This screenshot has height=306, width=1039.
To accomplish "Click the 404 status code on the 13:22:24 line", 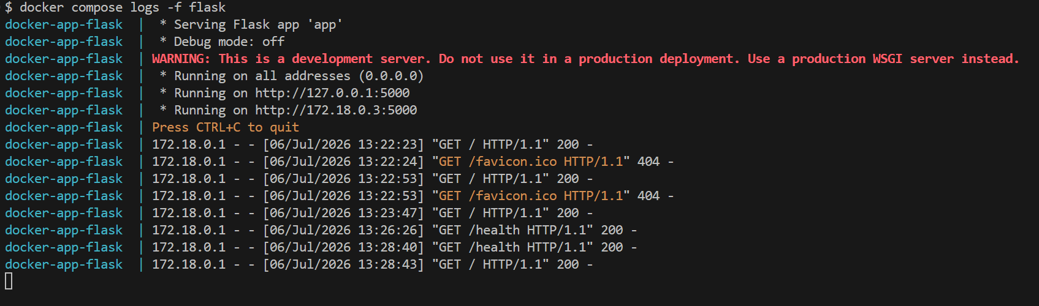I will pyautogui.click(x=649, y=162).
